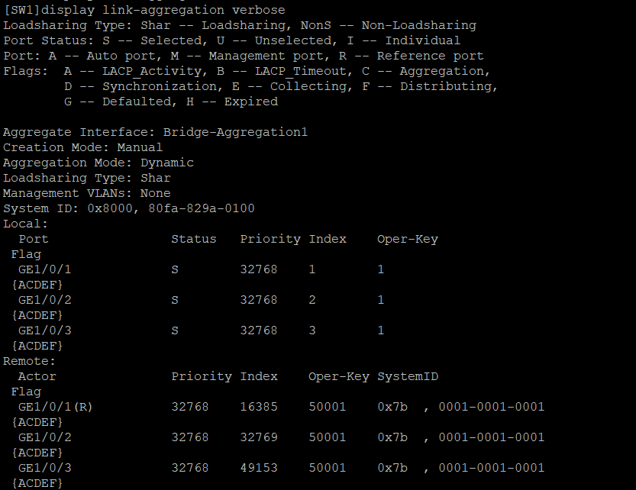Click '0x7b' in the row with index 49153
The image size is (636, 490).
[392, 468]
